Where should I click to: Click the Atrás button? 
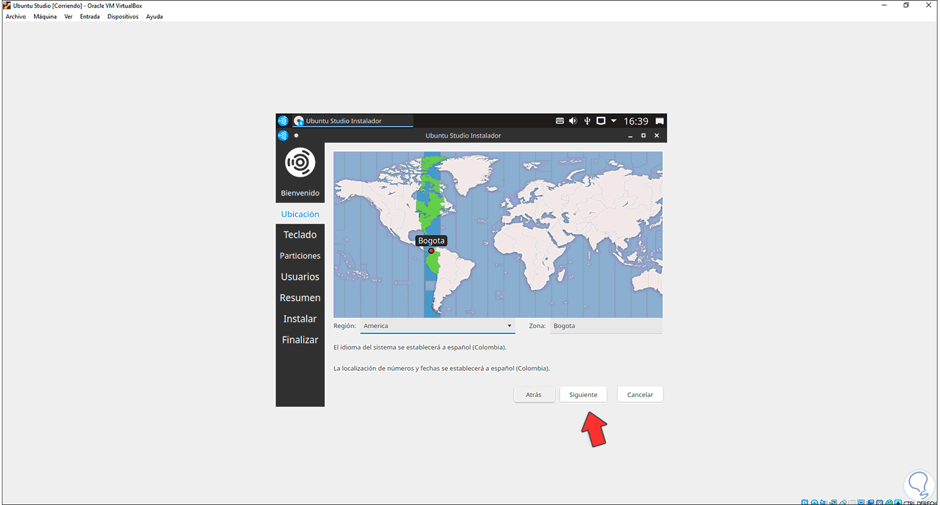[x=534, y=395]
